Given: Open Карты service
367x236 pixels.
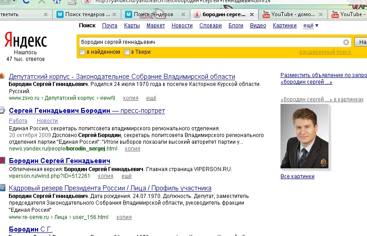Looking at the screenshot, I should [132, 26].
